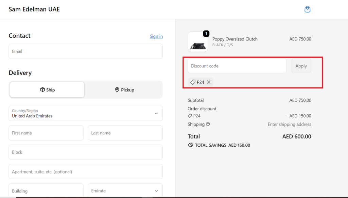Click the Block address field

86,152
